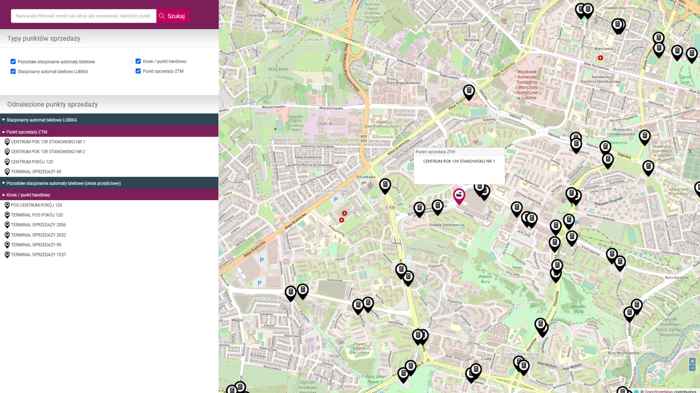
Task: Uncheck Pozostałe stacjonarne automaty biletowe checkbox
Action: [x=13, y=61]
